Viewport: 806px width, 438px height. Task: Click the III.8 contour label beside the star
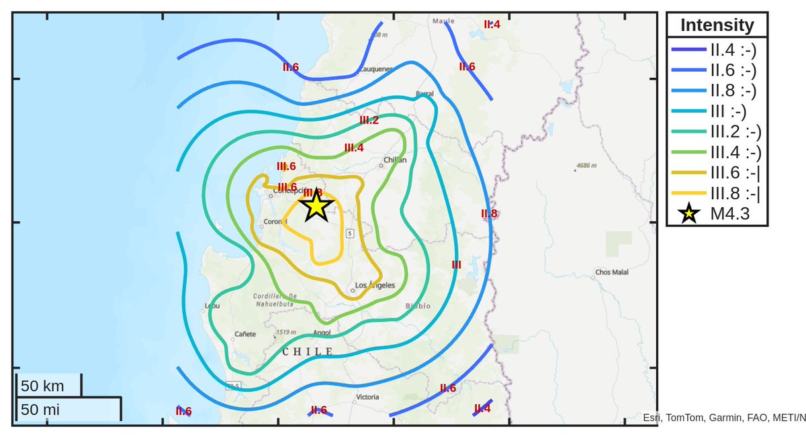(x=313, y=193)
